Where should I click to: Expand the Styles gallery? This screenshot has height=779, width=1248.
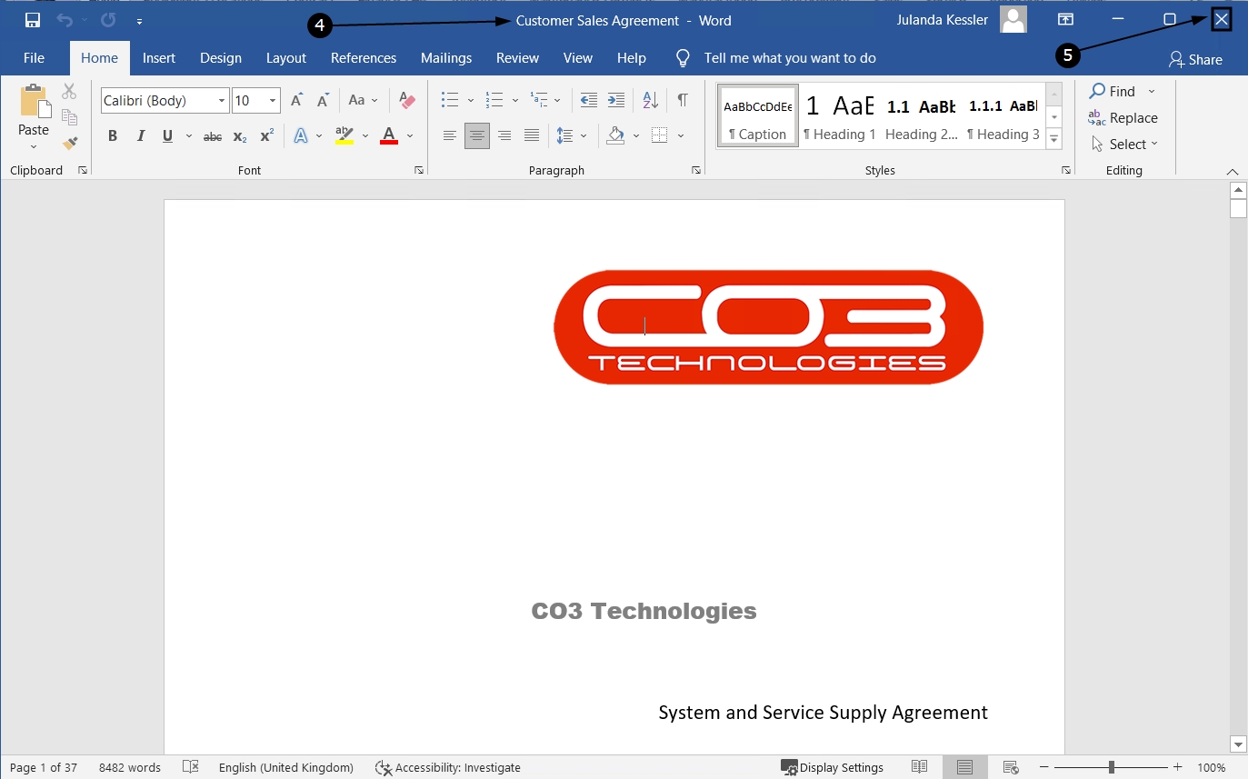pos(1054,139)
